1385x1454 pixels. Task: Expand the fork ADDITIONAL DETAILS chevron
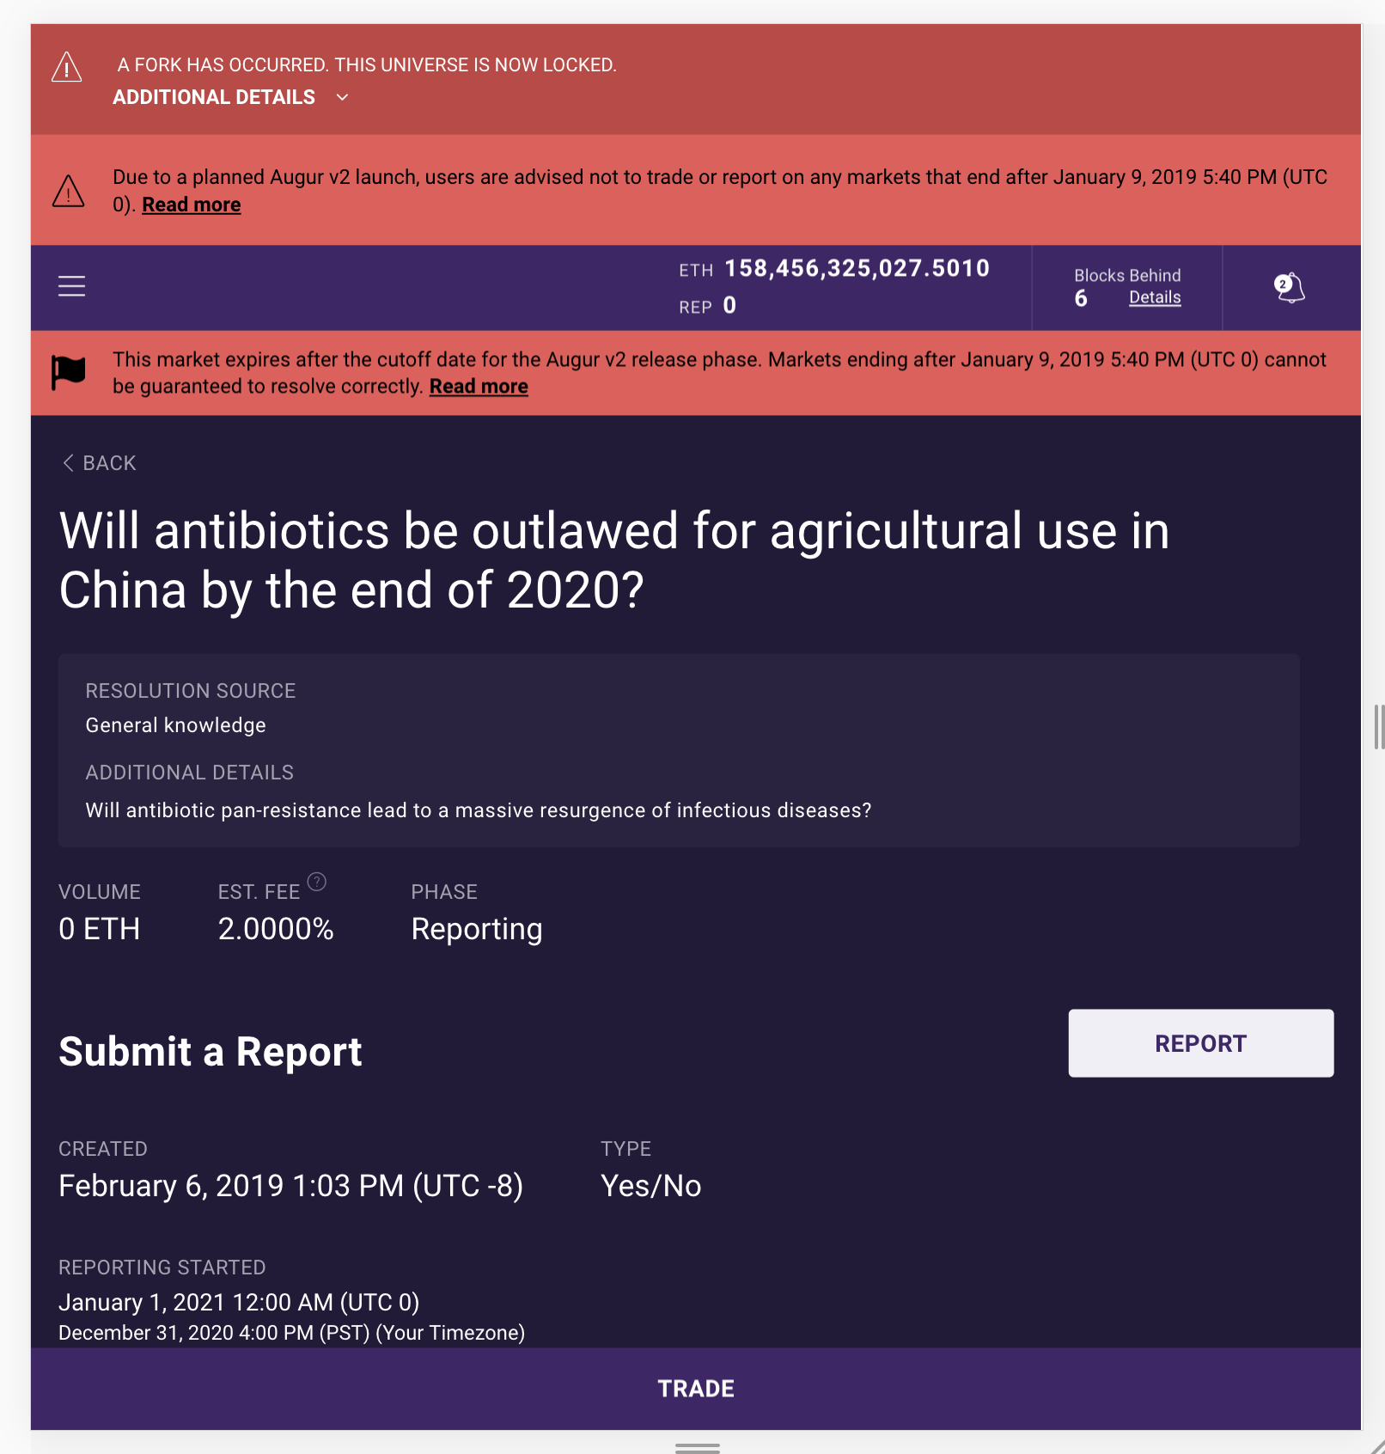pyautogui.click(x=342, y=97)
